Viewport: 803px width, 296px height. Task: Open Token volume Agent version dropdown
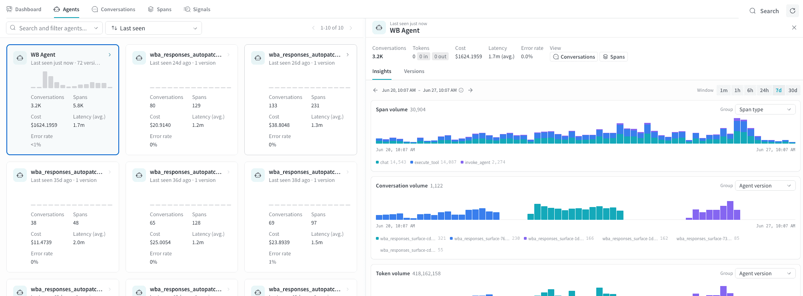(765, 273)
